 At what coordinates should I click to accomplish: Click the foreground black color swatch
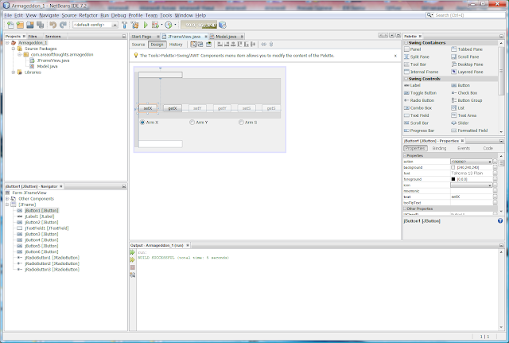453,179
